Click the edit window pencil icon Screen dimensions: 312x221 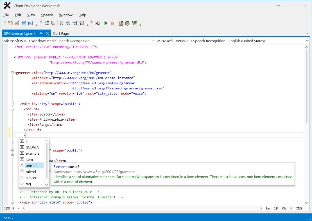point(128,23)
